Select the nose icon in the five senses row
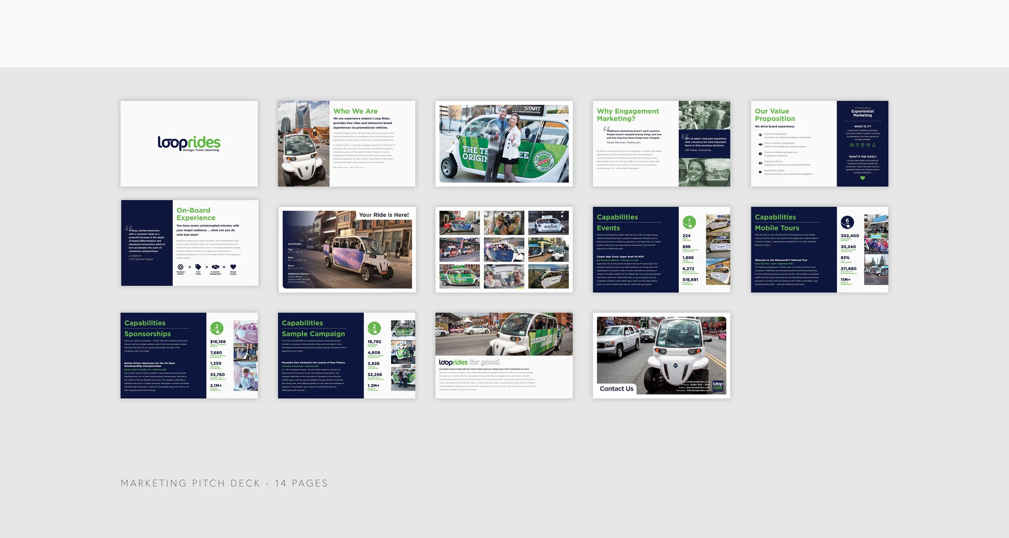The width and height of the screenshot is (1009, 538). tap(874, 145)
